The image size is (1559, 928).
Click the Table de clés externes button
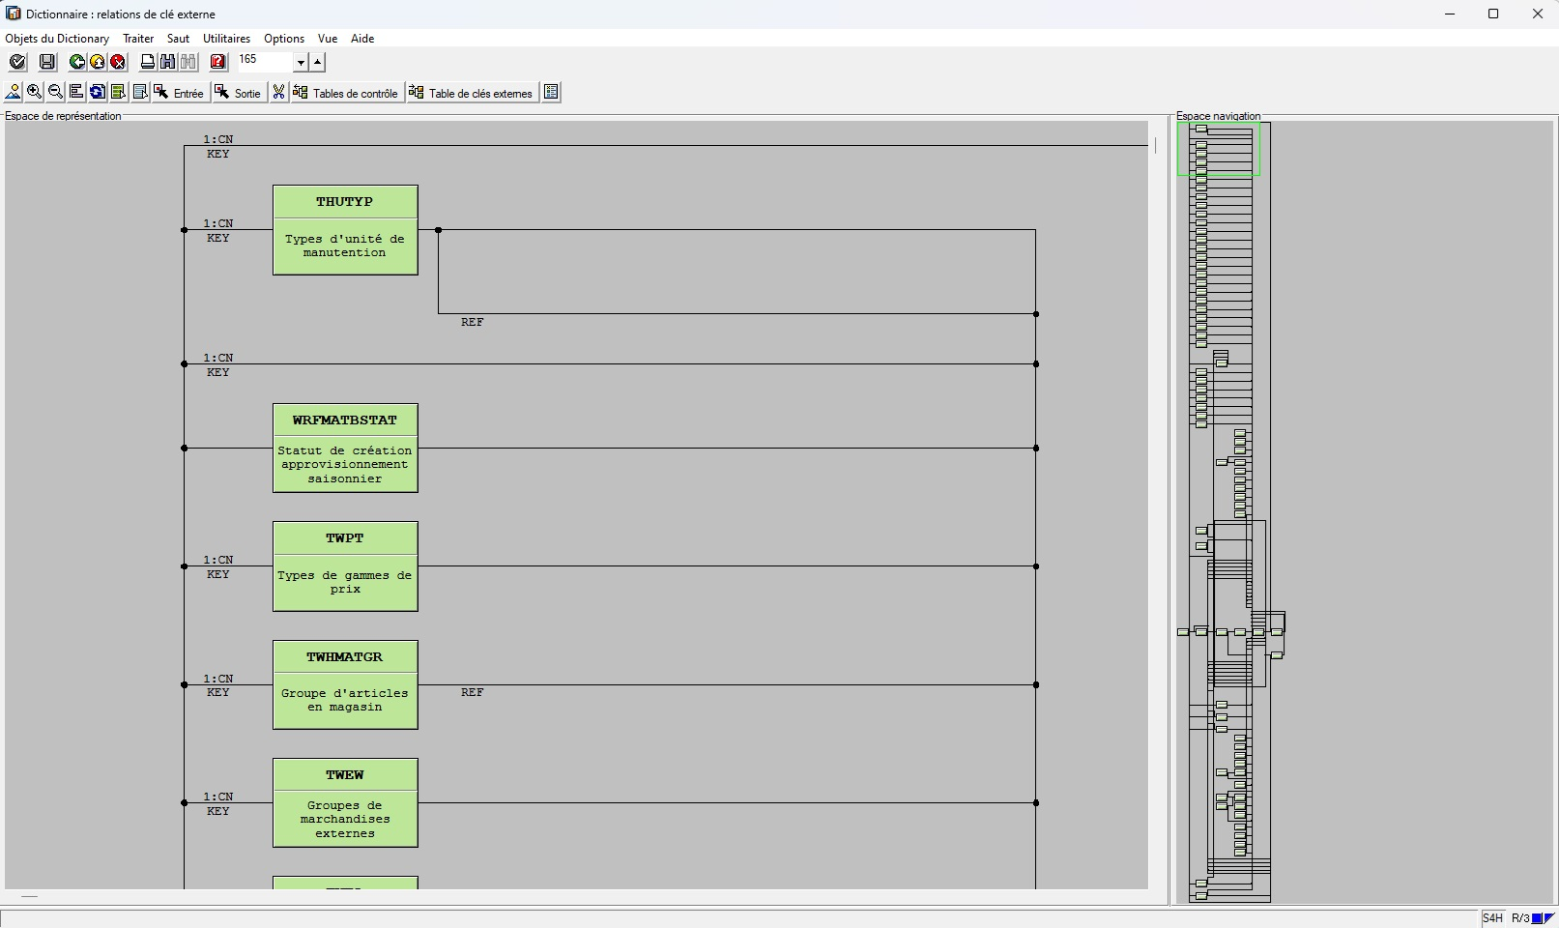[472, 93]
